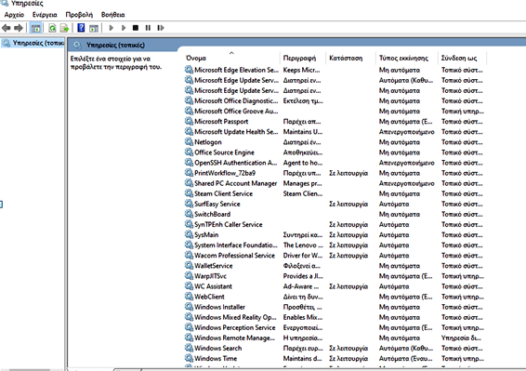Viewport: 526px width, 371px height.
Task: Click 'Υπηρεσία δι...' logon of Windows Remote Management
Action: 461,338
